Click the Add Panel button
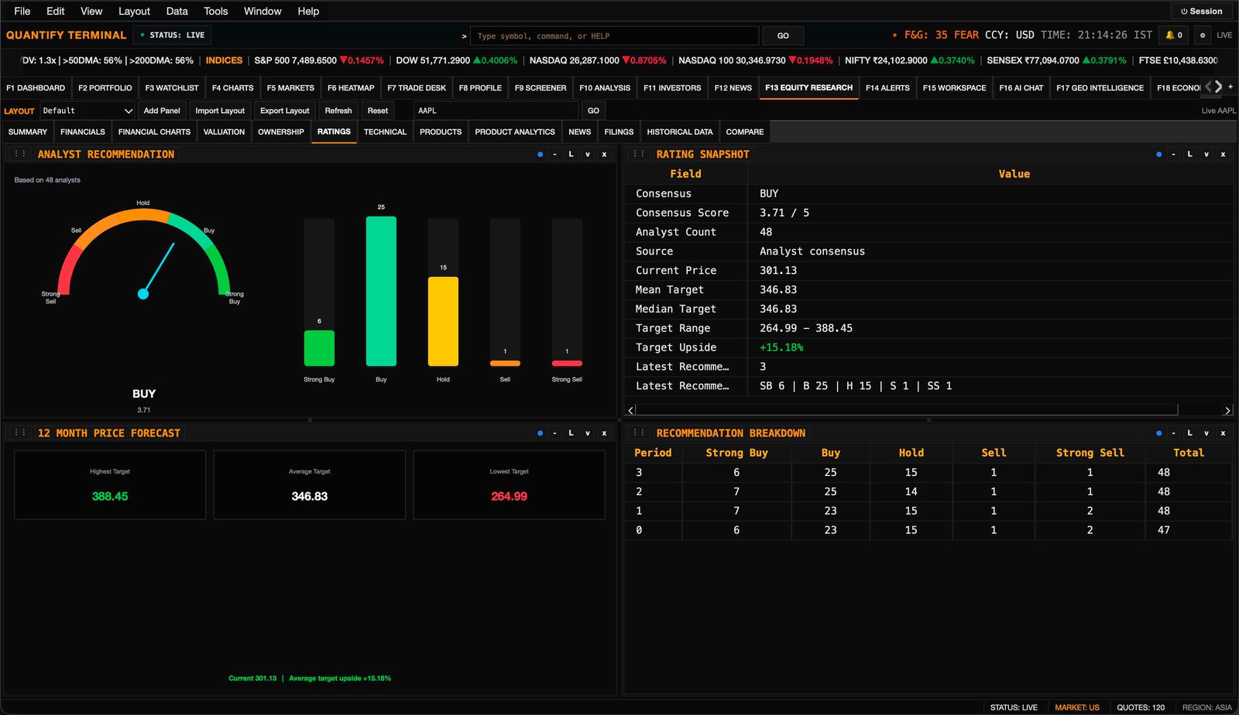The width and height of the screenshot is (1239, 715). point(162,111)
